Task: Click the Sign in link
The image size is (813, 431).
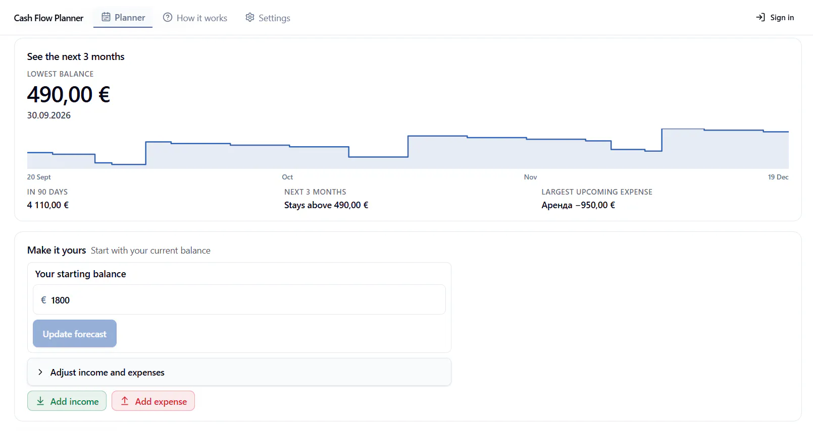Action: (775, 17)
